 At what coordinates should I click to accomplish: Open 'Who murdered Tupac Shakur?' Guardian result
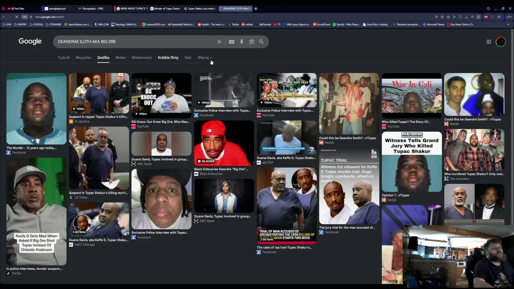[474, 151]
